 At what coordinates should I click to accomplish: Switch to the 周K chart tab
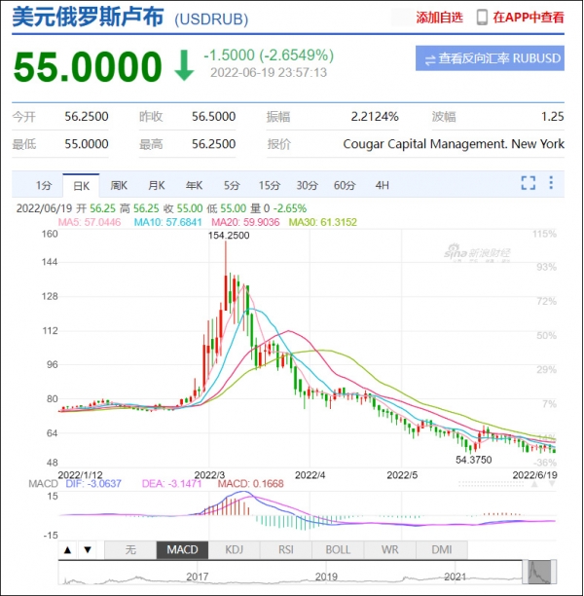coord(119,185)
